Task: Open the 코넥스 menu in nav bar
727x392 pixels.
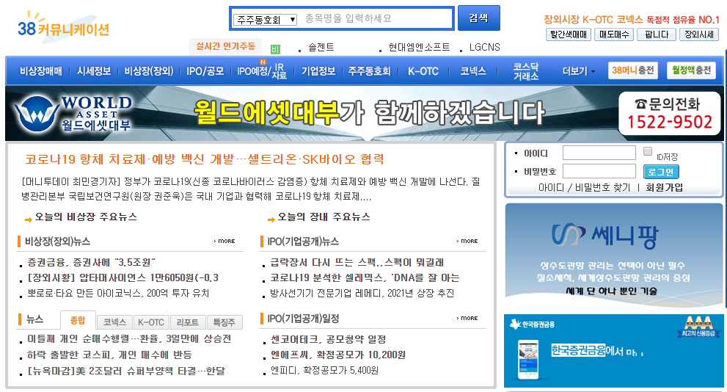Action: pyautogui.click(x=473, y=71)
